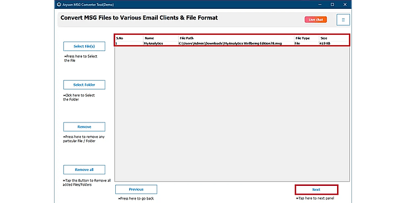Go back with the Previous button
This screenshot has height=203, width=406.
[136, 189]
